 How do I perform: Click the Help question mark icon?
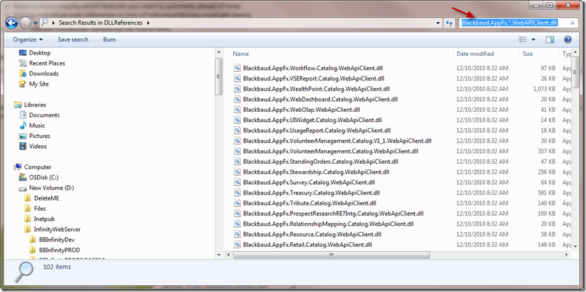(567, 40)
